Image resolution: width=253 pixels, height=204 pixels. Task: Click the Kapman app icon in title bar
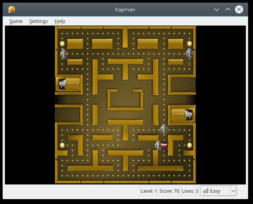click(12, 9)
